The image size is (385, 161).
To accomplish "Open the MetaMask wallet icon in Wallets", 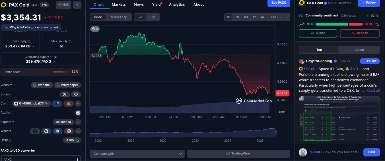I will pyautogui.click(x=69, y=131).
